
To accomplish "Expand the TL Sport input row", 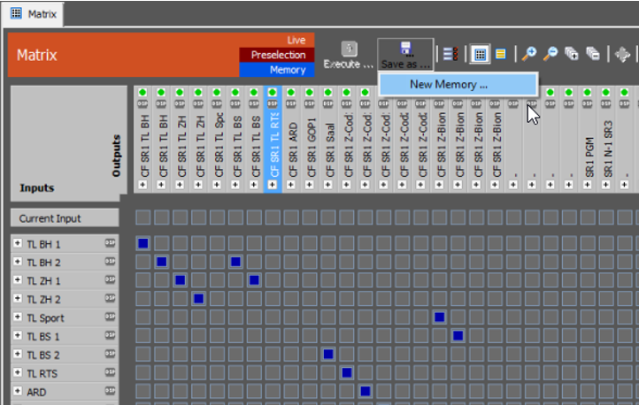I will click(18, 317).
